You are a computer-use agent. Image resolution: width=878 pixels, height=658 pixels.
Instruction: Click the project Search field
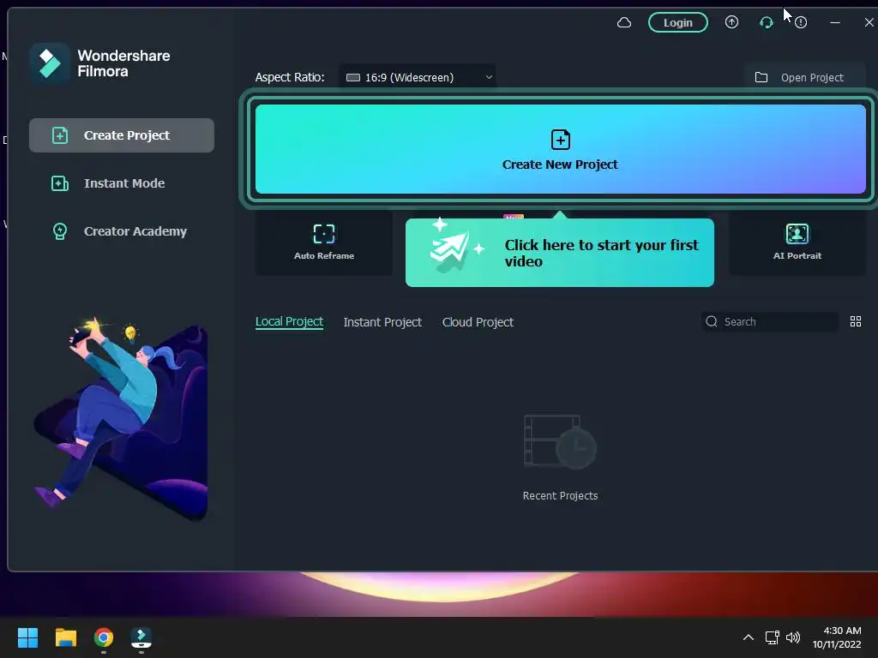click(x=769, y=321)
